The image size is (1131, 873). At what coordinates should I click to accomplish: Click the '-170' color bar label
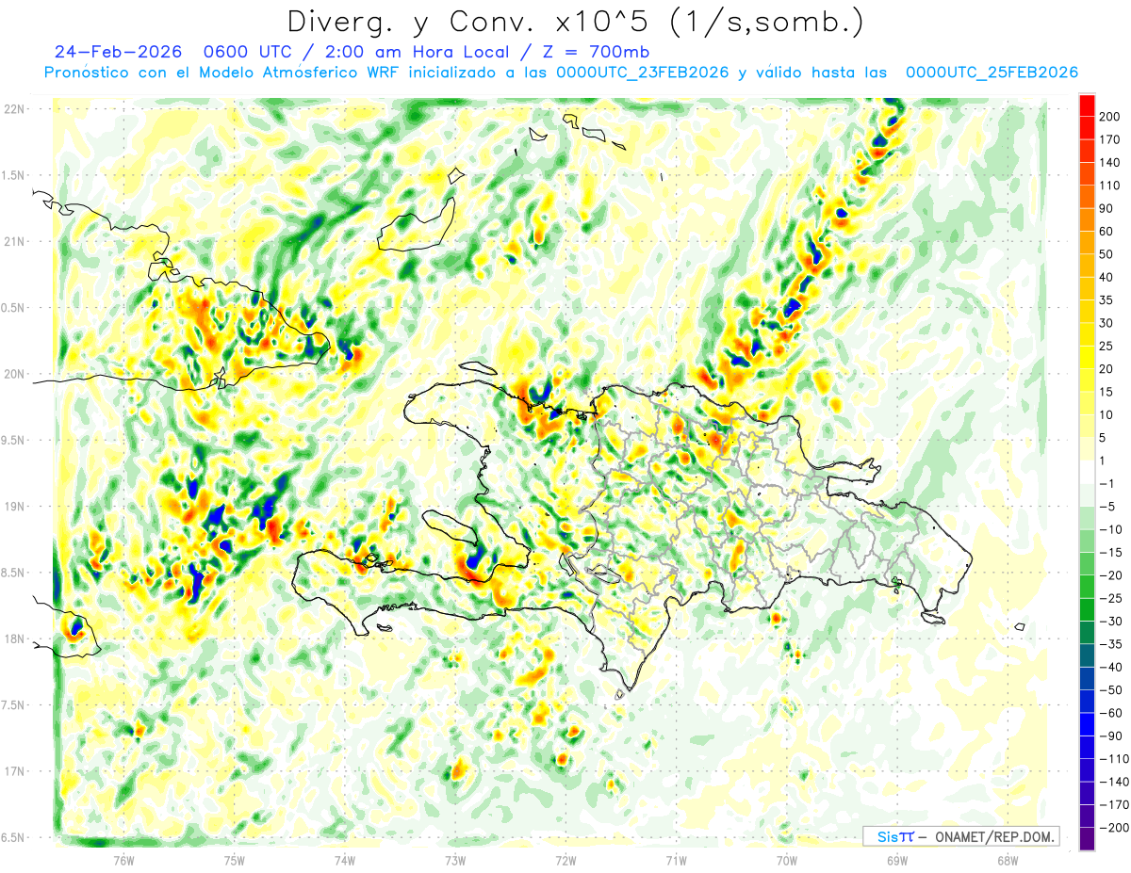point(1115,804)
